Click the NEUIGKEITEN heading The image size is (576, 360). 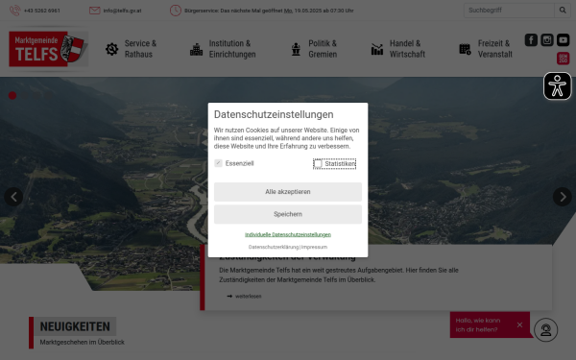click(x=75, y=326)
